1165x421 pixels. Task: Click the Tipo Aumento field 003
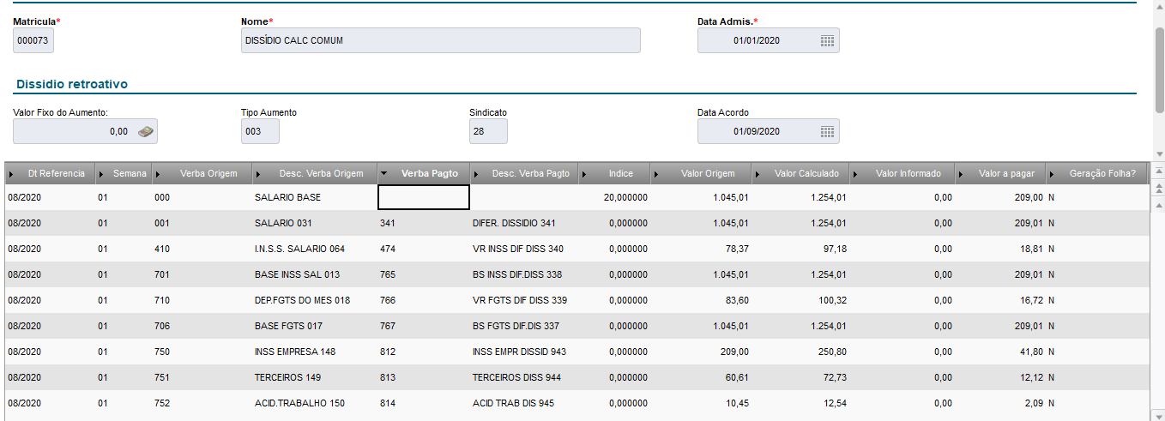point(260,131)
